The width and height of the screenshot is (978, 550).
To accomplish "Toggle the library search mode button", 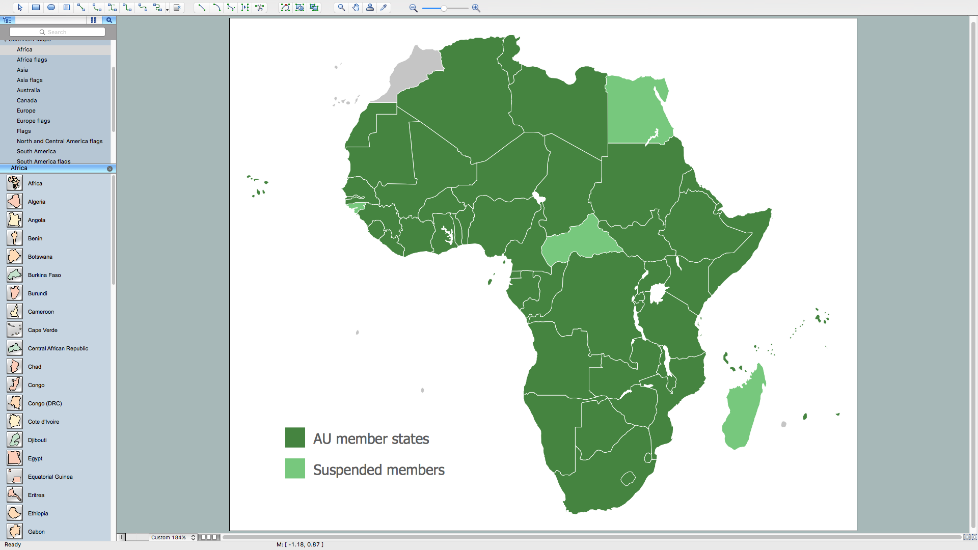I will 109,20.
